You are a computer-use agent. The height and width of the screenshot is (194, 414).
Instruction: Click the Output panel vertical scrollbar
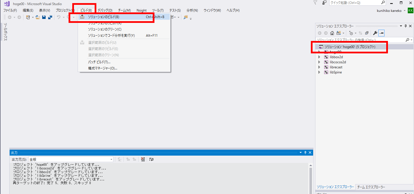pyautogui.click(x=311, y=178)
